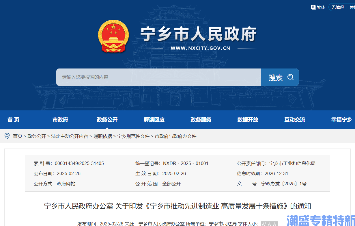Click the national emblem logo

113,36
